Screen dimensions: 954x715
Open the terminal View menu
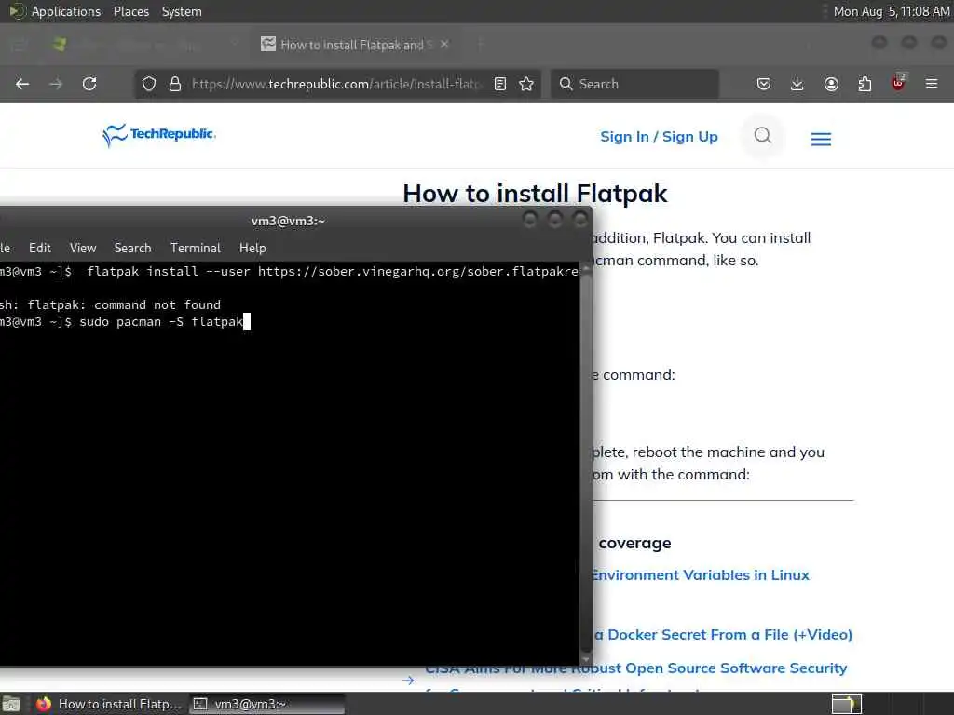click(83, 248)
